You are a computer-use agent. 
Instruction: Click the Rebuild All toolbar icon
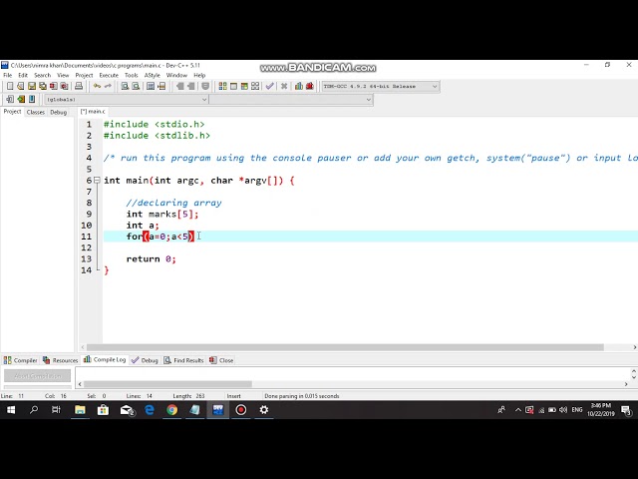(x=255, y=86)
